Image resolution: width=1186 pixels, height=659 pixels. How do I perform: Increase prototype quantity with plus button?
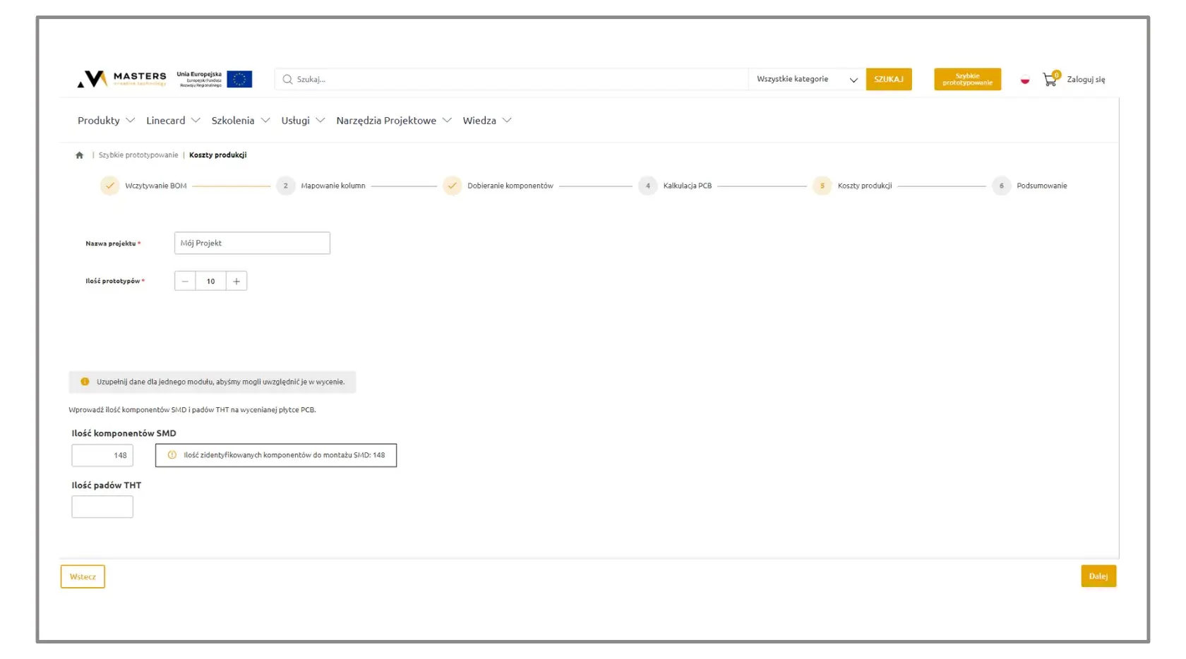click(x=236, y=282)
